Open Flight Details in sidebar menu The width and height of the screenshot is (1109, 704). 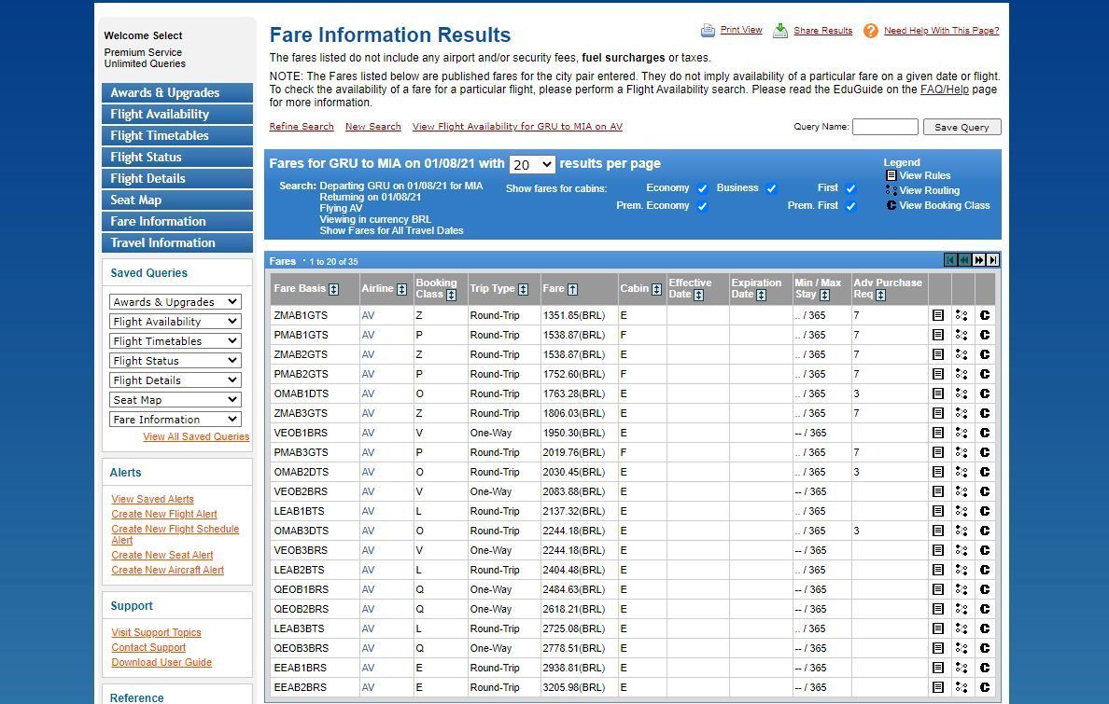[176, 179]
